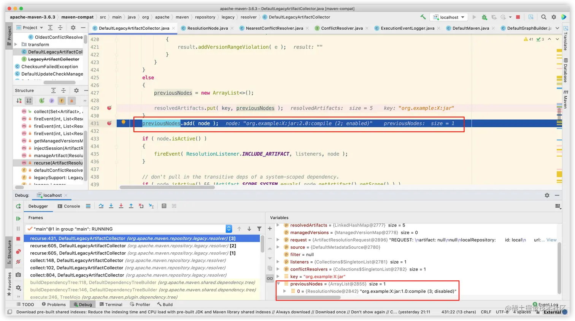Open Project panel options gear
Screen dimensions: 575x321
point(73,27)
